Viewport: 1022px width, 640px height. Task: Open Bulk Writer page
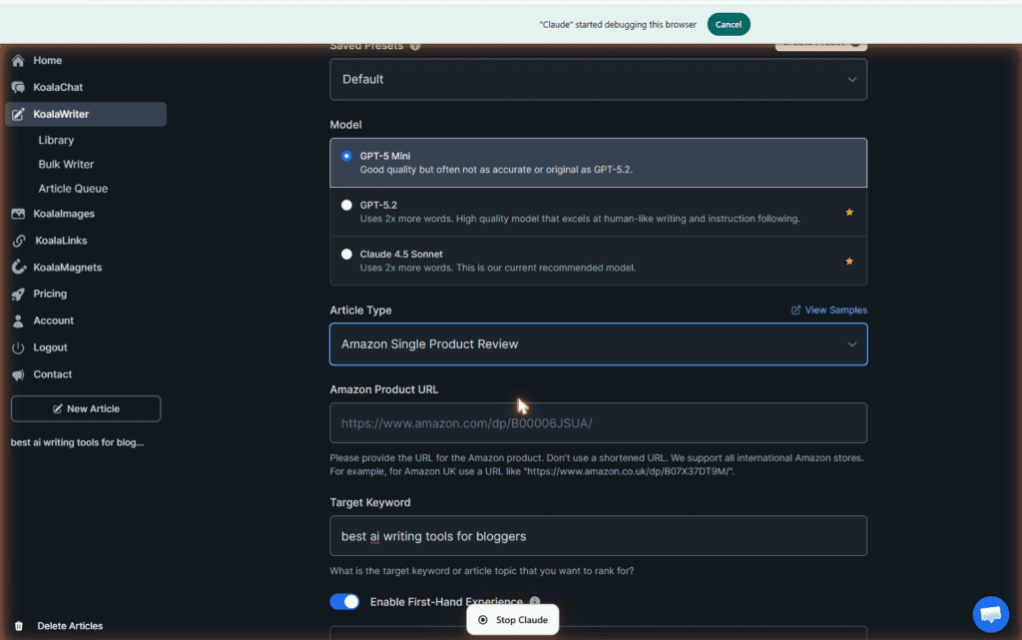point(66,164)
